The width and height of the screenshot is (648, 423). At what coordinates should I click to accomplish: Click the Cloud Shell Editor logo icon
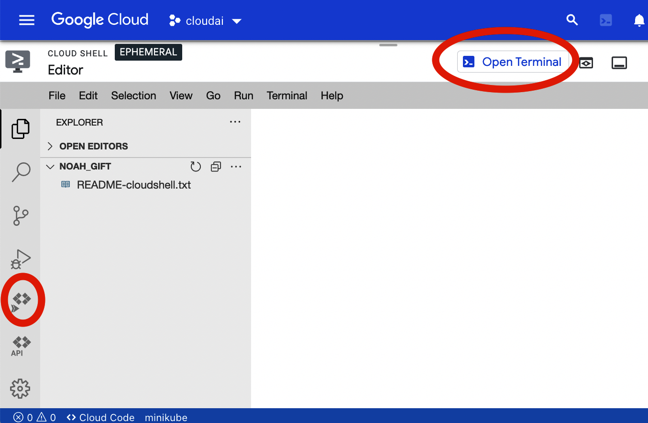(x=18, y=62)
